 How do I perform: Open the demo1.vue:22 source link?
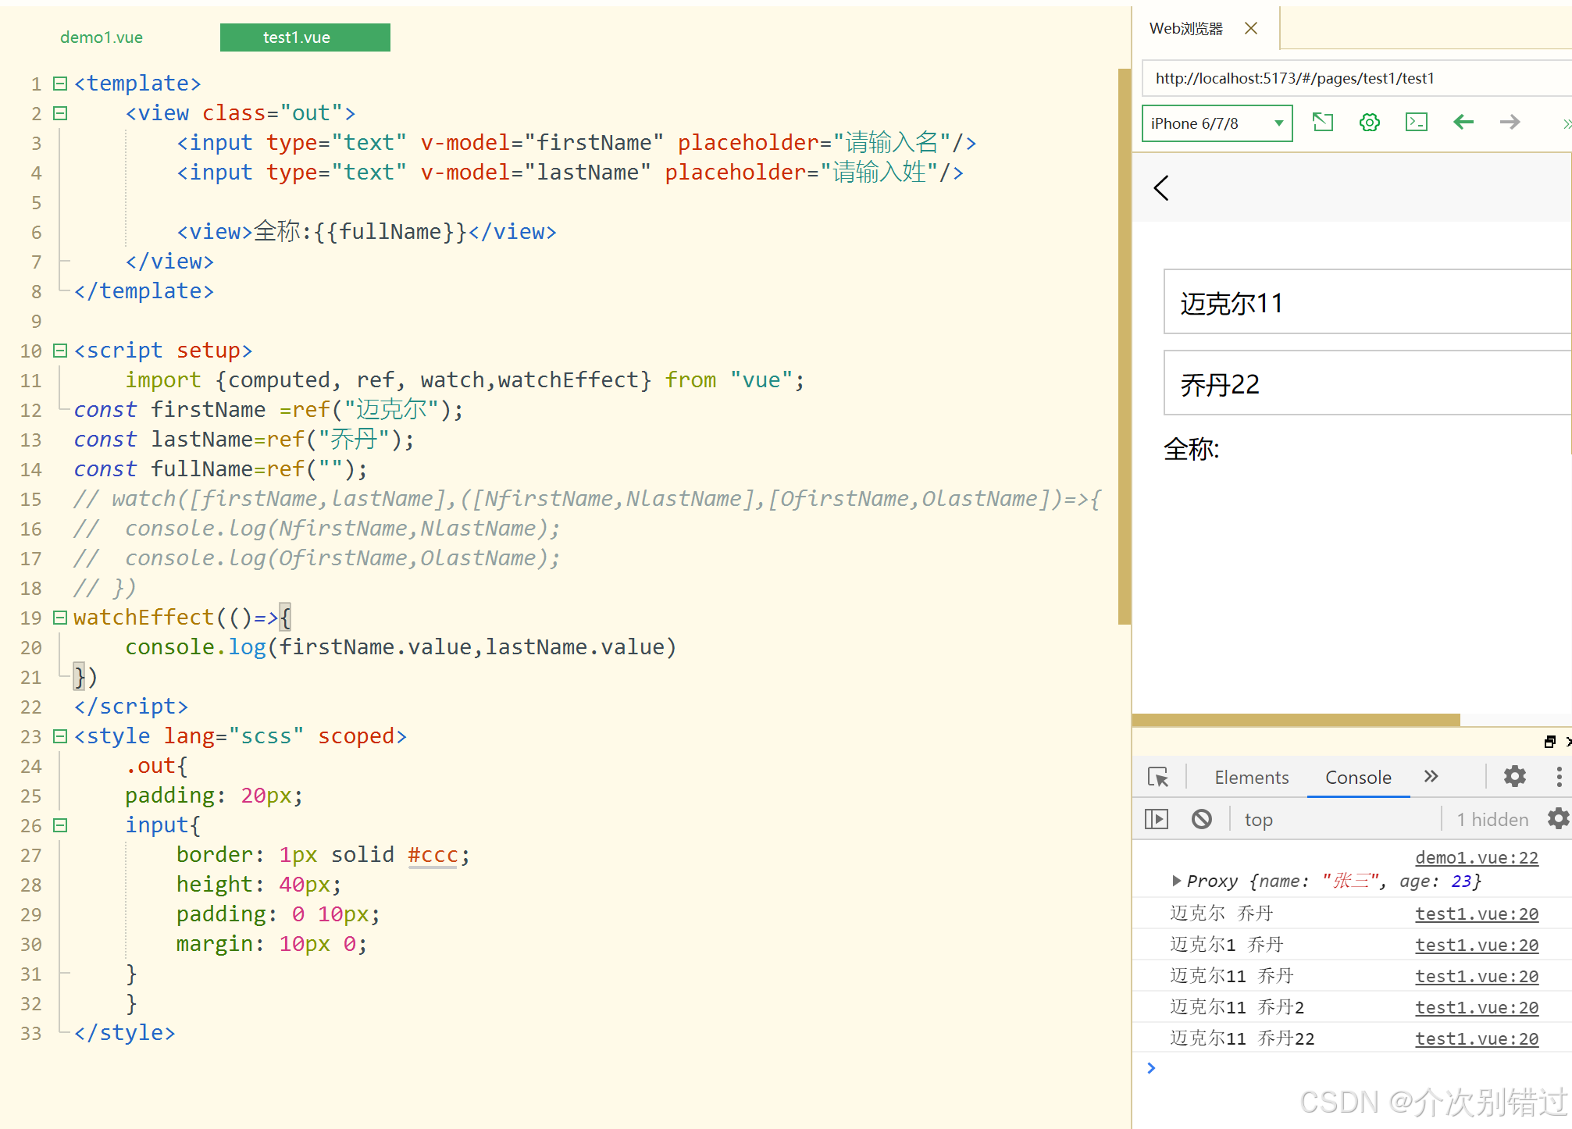1476,857
